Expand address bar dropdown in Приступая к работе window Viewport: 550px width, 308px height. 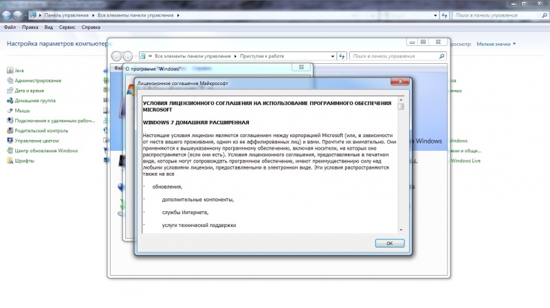pyautogui.click(x=333, y=56)
